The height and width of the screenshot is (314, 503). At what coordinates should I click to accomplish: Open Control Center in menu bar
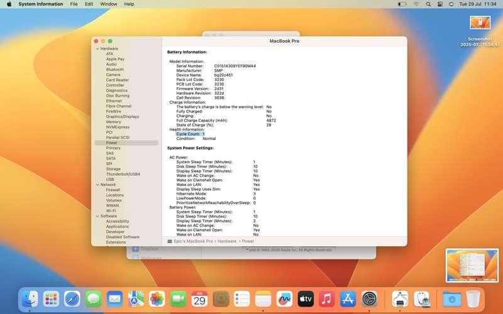click(439, 4)
